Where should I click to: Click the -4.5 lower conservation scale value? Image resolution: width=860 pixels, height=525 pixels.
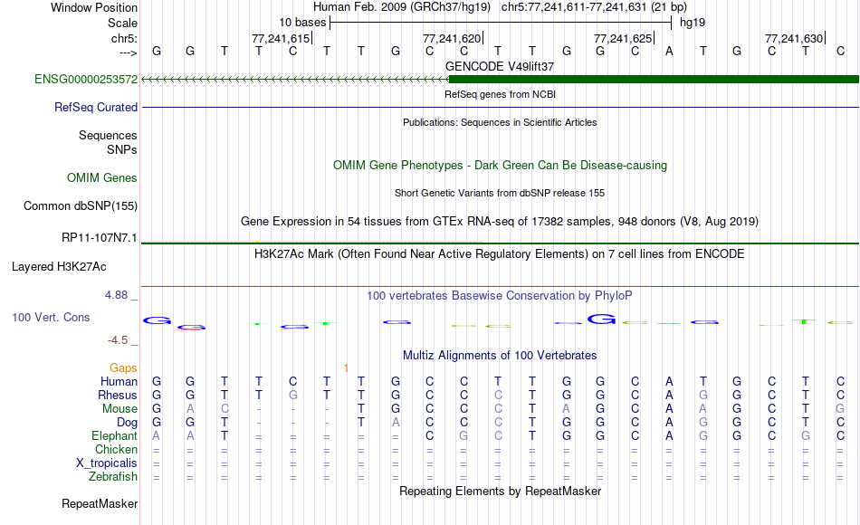click(118, 340)
